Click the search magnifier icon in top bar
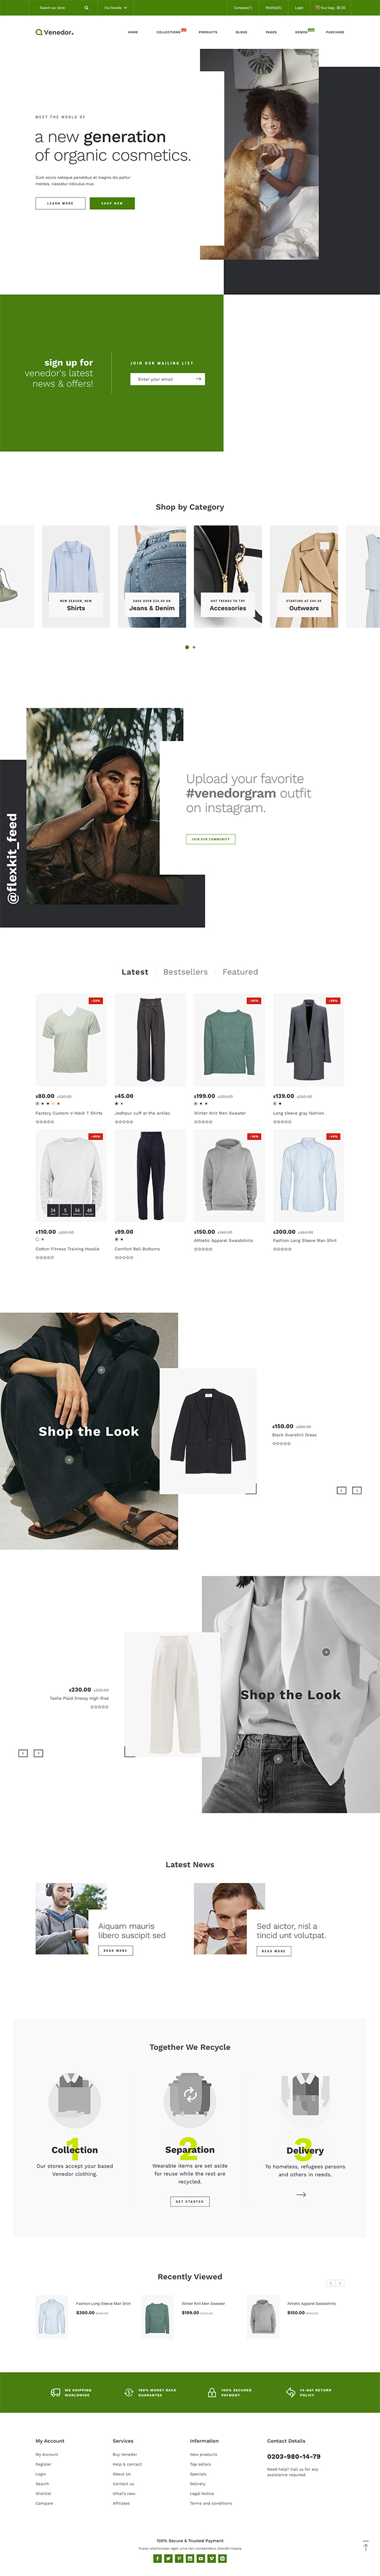This screenshot has width=380, height=2576. point(86,8)
